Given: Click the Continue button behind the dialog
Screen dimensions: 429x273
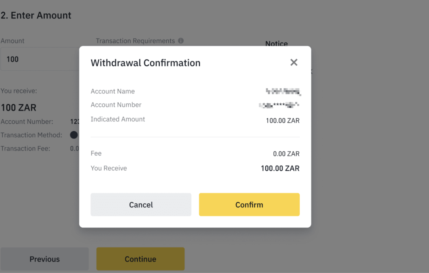Looking at the screenshot, I should pyautogui.click(x=140, y=259).
